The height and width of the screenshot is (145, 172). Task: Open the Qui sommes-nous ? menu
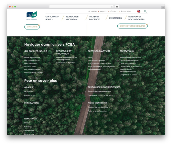[x=52, y=18]
